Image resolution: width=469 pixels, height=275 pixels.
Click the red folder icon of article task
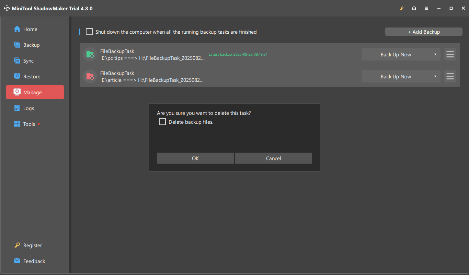click(90, 76)
